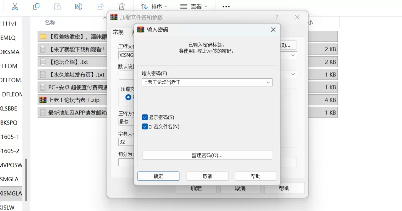Expand default profile dropdown in 压缩文件名和参数
Viewport: 402px width, 211px height.
(293, 74)
